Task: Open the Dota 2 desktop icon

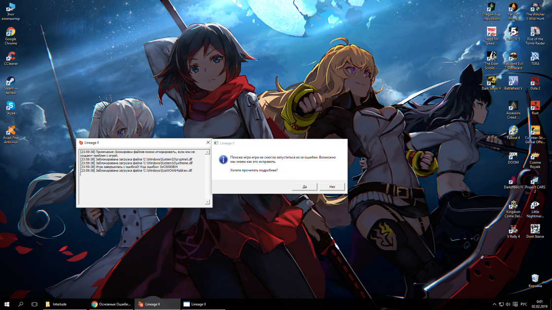Action: [x=535, y=81]
